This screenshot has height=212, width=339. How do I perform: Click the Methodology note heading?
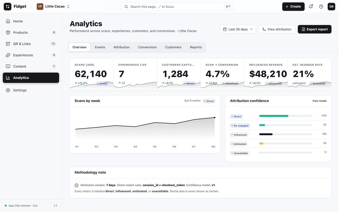coord(90,173)
